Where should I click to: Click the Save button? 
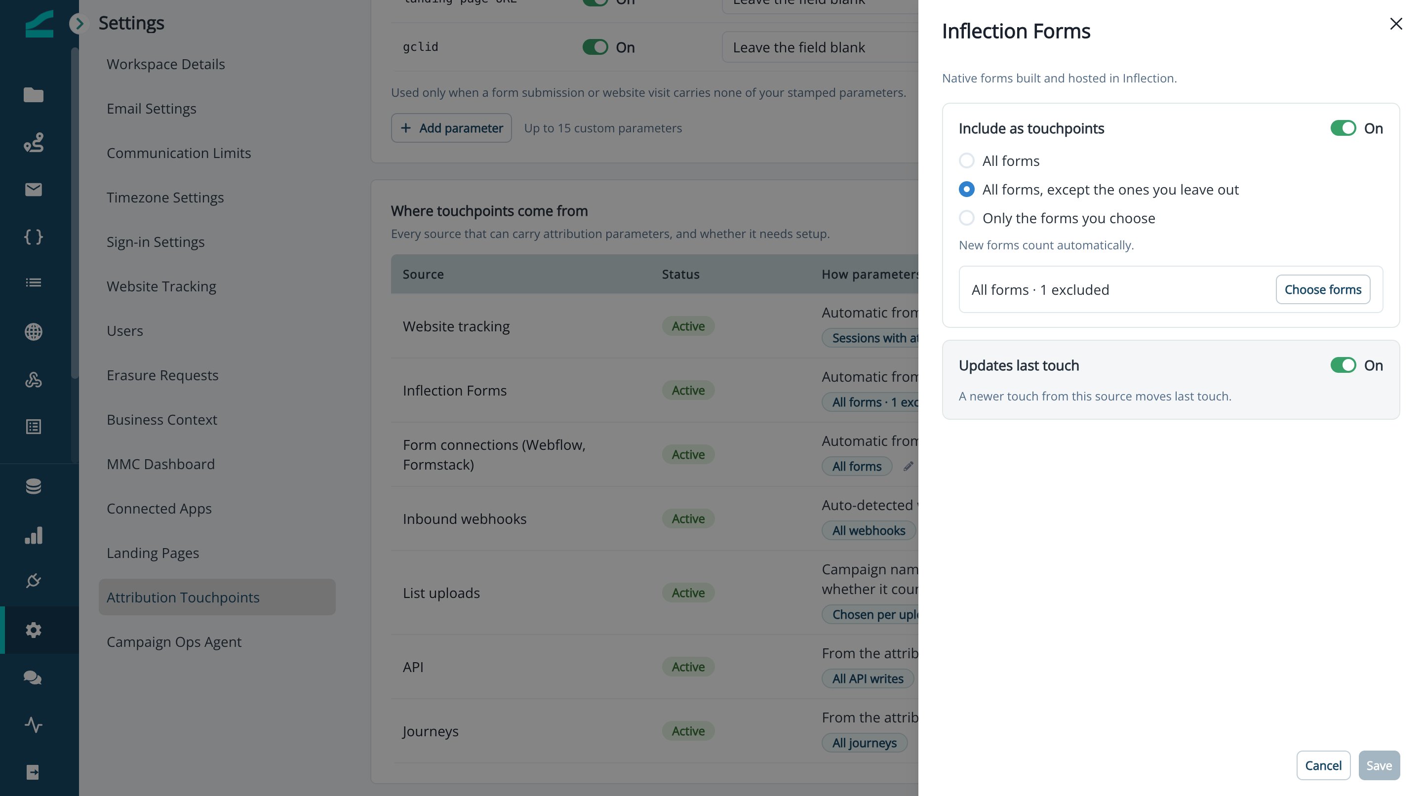click(1379, 765)
